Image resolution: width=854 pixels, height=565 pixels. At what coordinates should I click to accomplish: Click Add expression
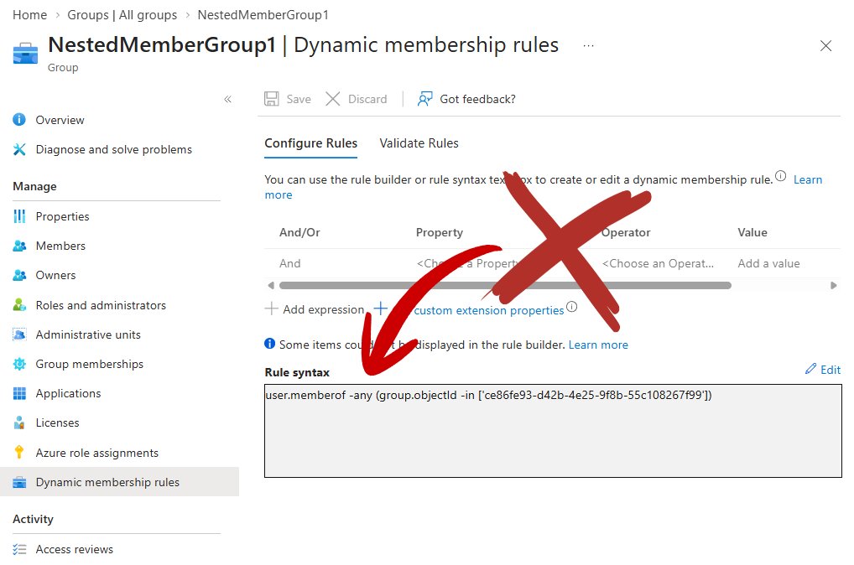(315, 309)
